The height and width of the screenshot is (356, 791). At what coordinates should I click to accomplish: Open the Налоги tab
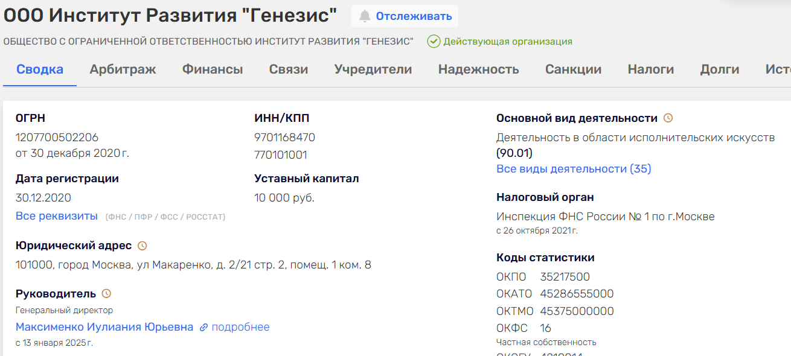tap(650, 69)
